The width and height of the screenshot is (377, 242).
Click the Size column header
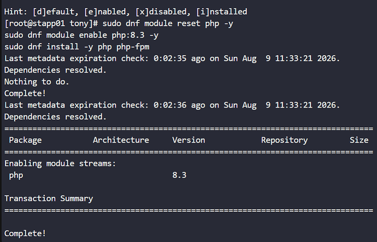point(359,140)
